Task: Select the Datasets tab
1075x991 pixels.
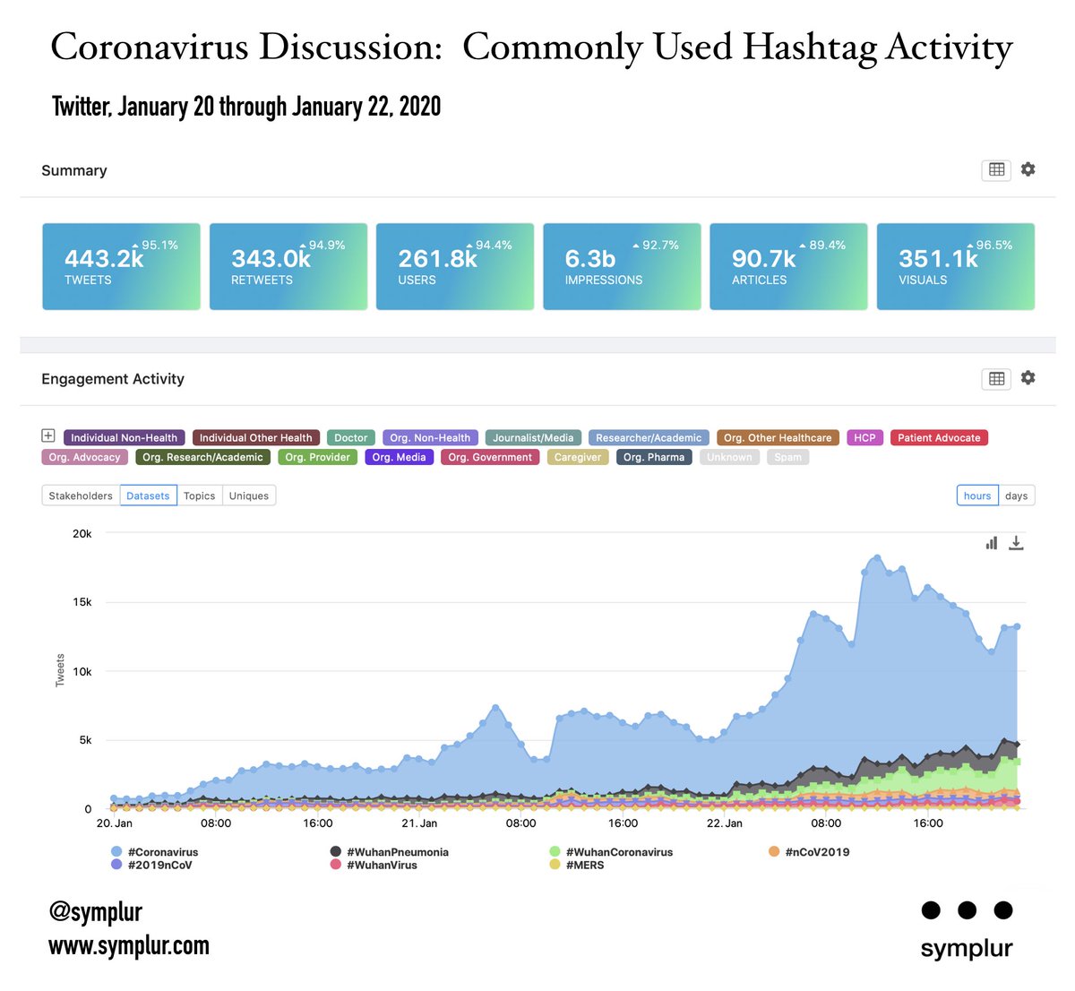Action: coord(148,495)
